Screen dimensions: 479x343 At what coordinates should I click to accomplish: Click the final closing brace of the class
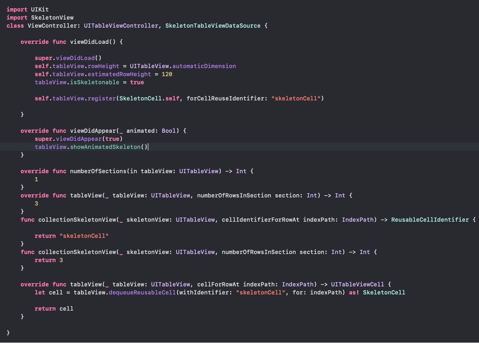coord(8,333)
